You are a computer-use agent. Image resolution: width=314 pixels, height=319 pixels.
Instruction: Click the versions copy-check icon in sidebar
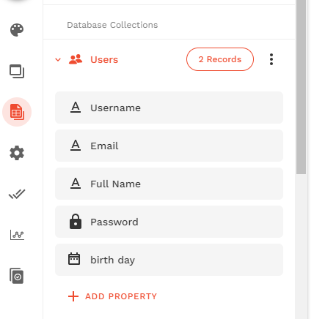[x=17, y=276]
